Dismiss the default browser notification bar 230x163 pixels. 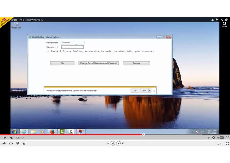154,91
